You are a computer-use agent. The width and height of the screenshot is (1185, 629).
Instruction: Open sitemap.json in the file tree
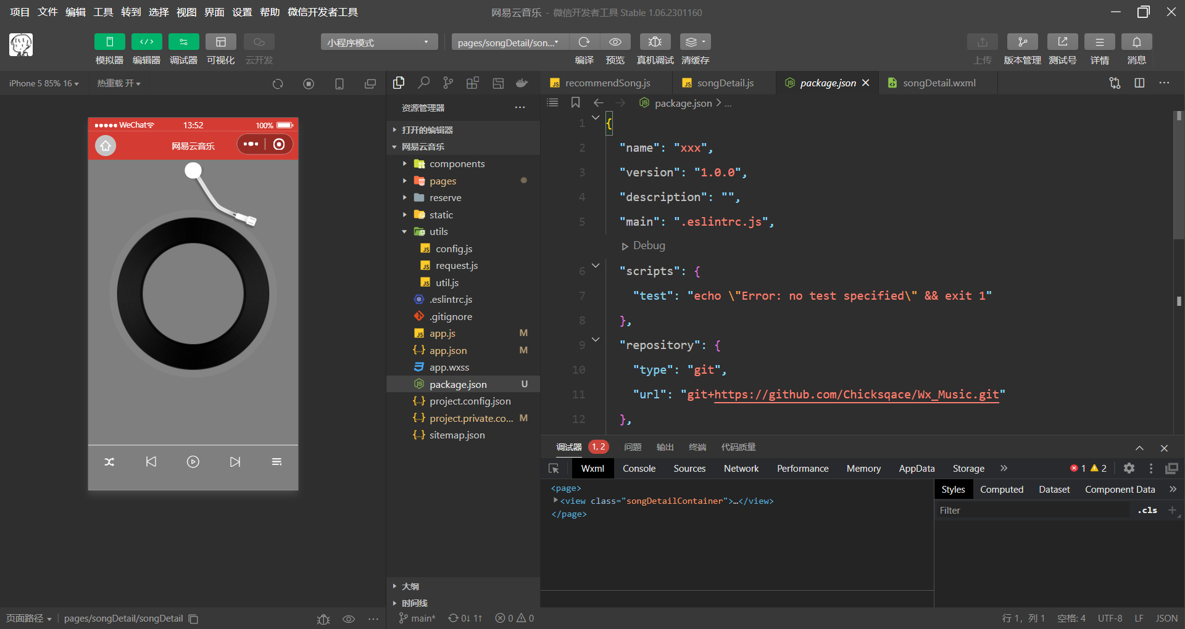(457, 435)
